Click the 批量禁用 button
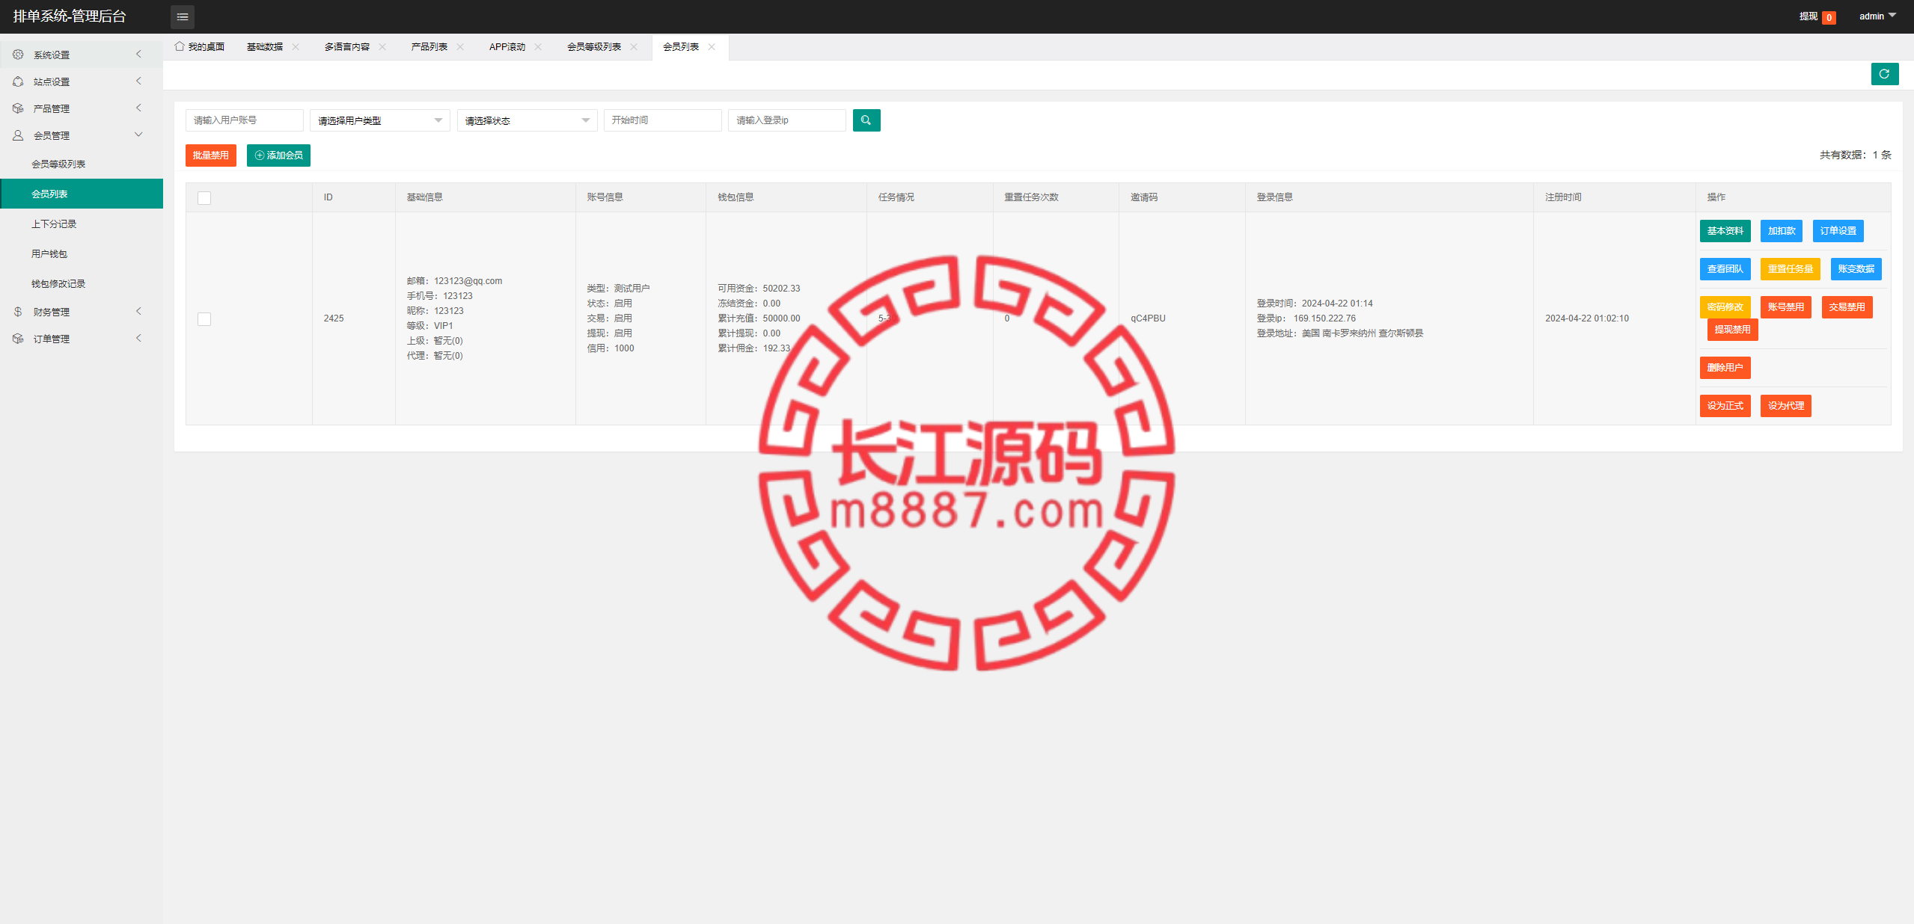This screenshot has width=1914, height=924. (211, 155)
